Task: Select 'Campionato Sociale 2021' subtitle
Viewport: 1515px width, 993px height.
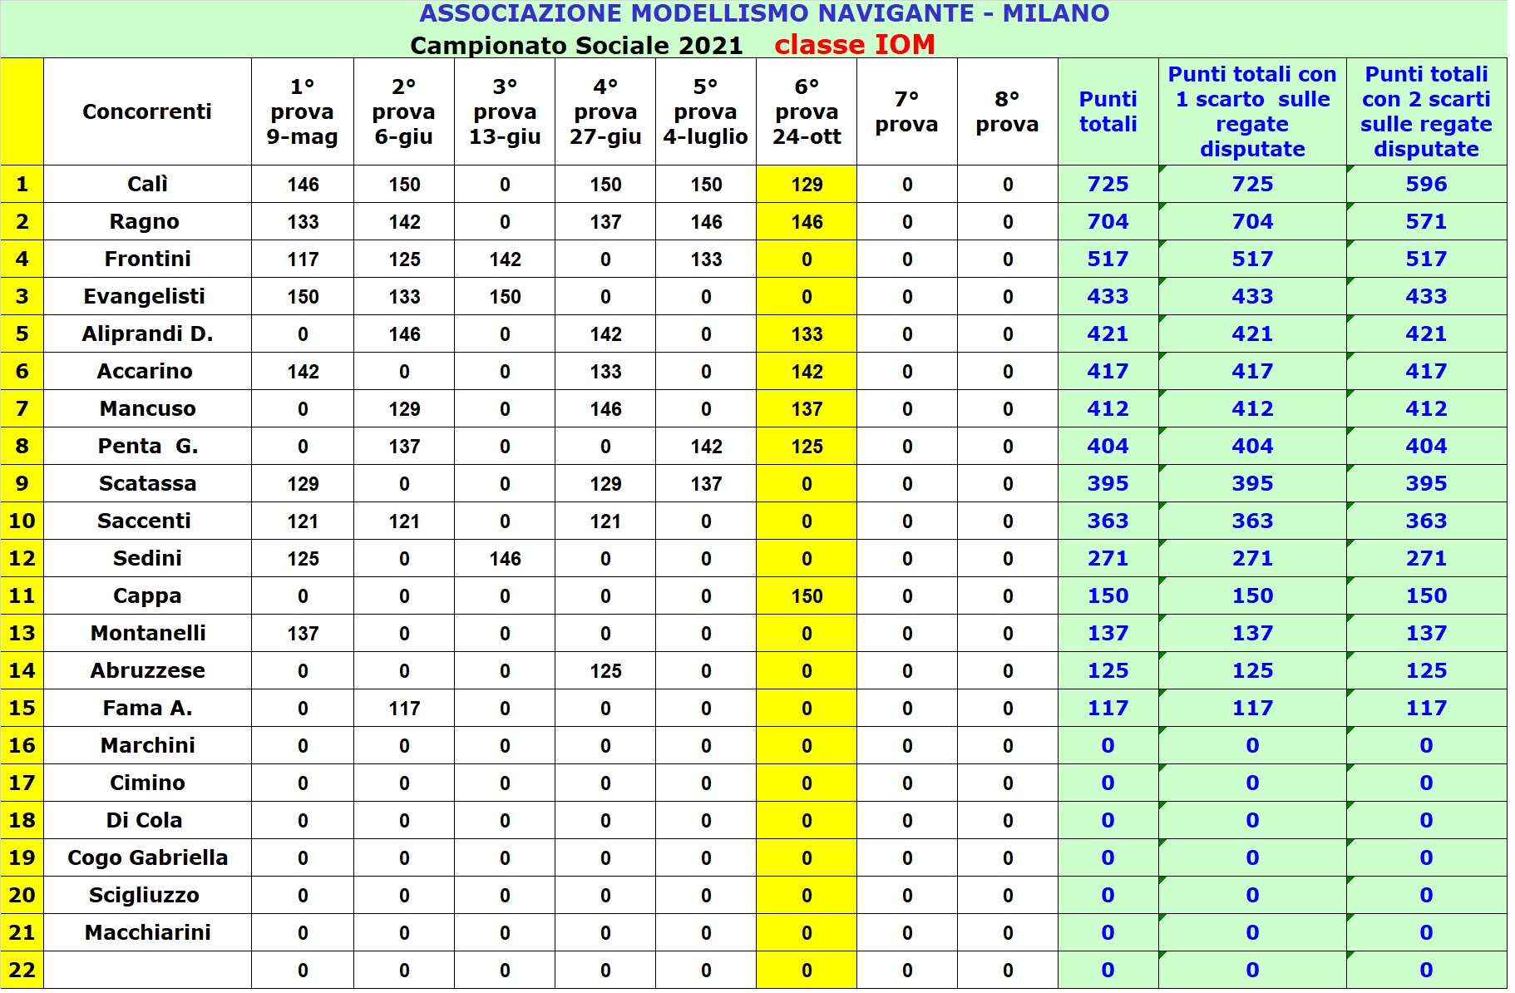Action: point(576,45)
